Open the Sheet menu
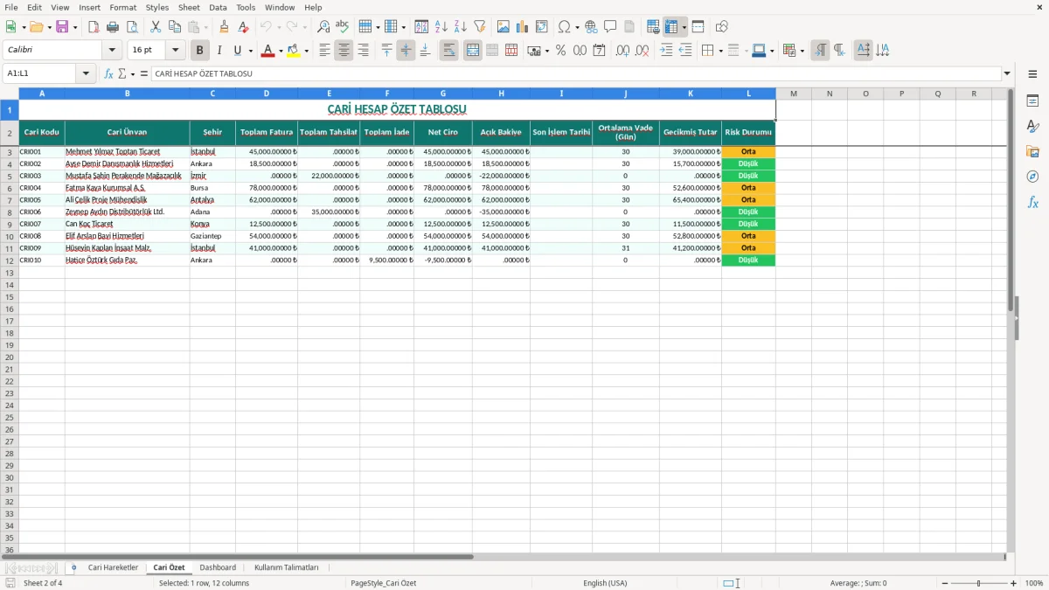 190,7
